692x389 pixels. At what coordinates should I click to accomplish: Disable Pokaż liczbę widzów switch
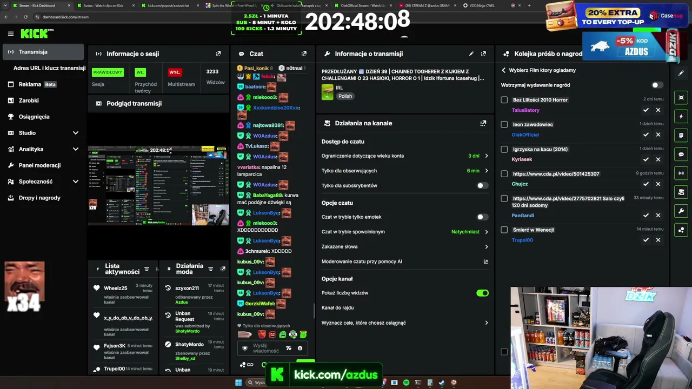pos(482,293)
